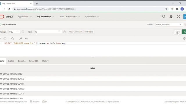Open a new browser tab
The image size is (186, 104).
(37, 4)
